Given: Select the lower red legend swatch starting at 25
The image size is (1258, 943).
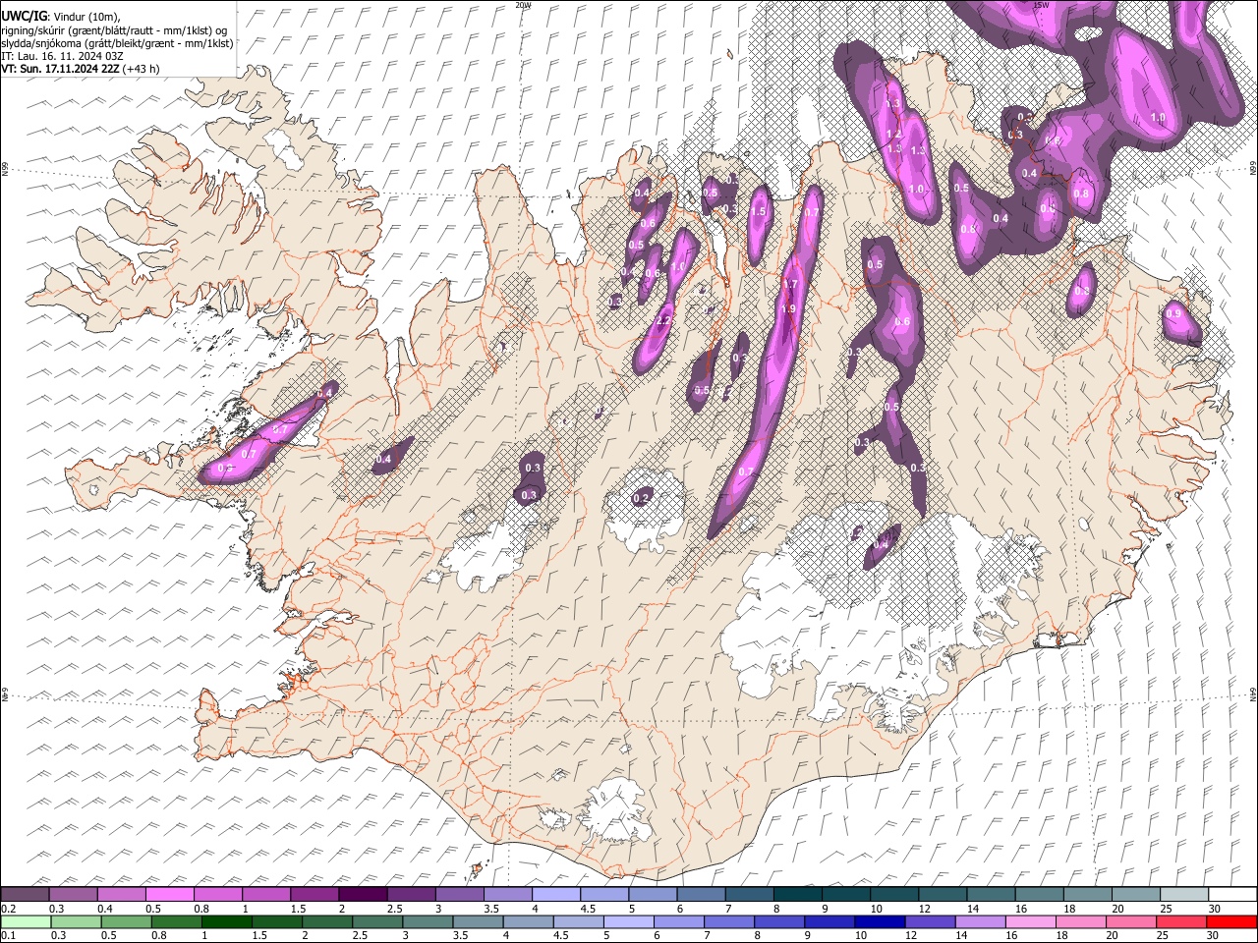Looking at the screenshot, I should pyautogui.click(x=1179, y=921).
